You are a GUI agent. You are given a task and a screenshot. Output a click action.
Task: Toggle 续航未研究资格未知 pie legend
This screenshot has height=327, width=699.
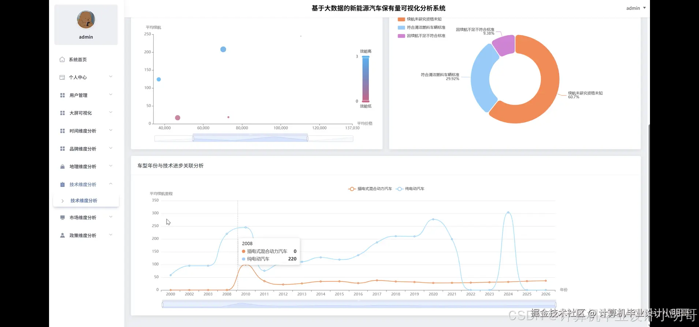coord(420,19)
